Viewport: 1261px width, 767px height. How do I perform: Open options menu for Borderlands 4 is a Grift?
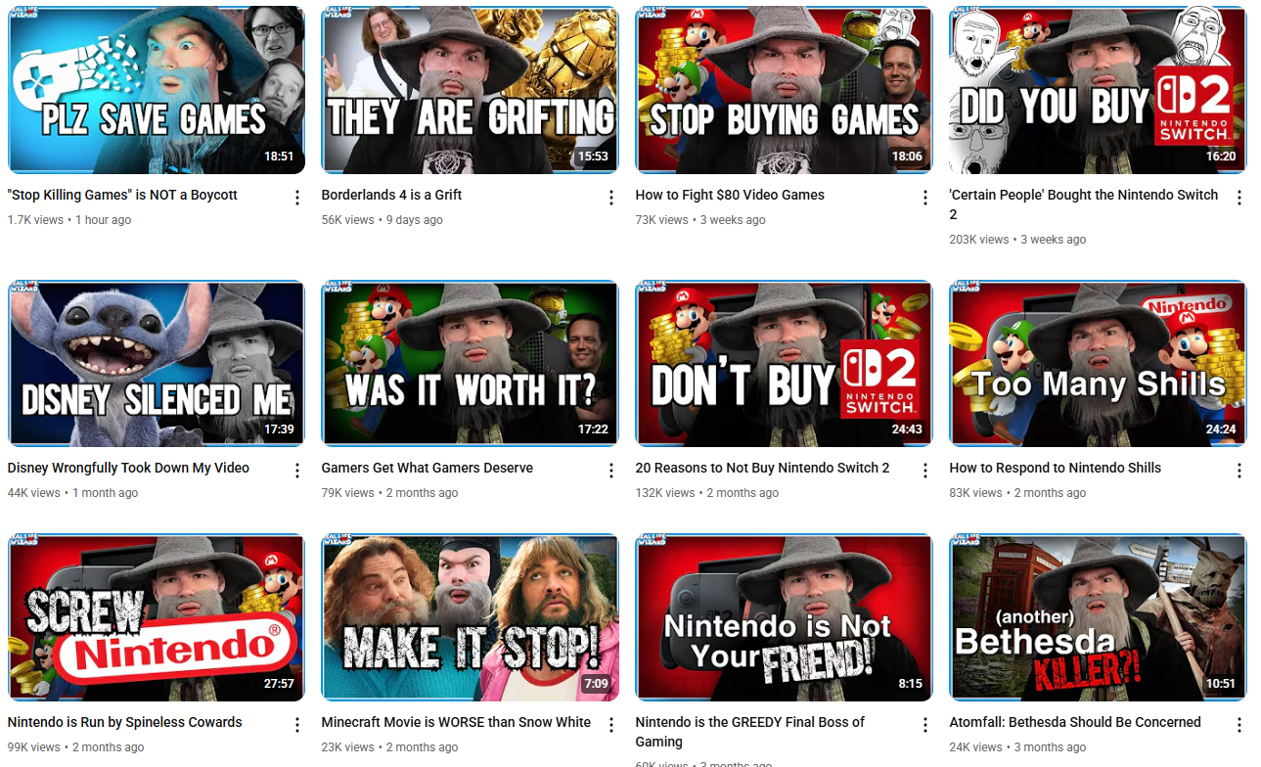tap(611, 198)
